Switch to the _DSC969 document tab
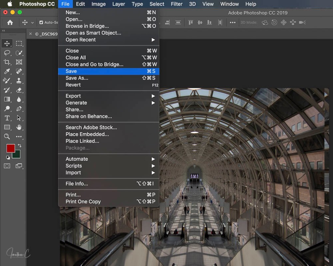 click(50, 34)
